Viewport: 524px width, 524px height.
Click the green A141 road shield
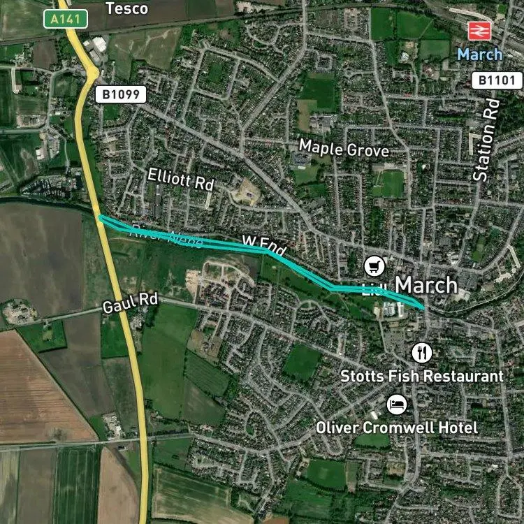pyautogui.click(x=66, y=19)
